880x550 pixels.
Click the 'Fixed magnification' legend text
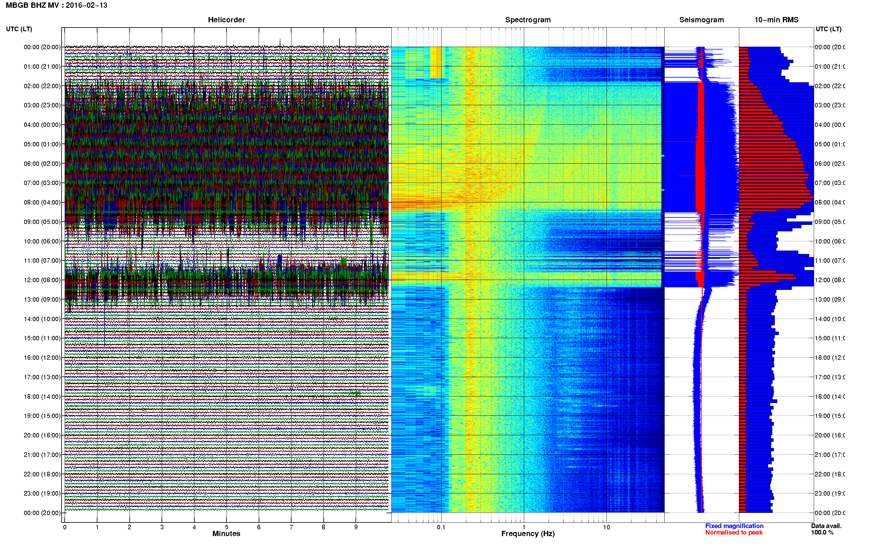(x=734, y=526)
